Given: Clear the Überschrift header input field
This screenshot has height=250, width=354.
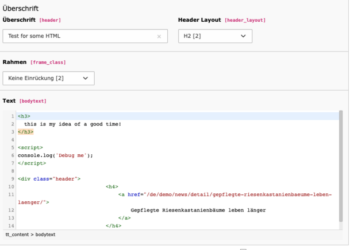Looking at the screenshot, I should (159, 36).
